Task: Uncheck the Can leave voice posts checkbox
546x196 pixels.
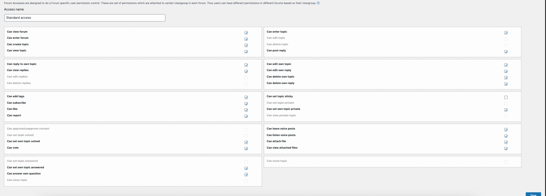Action: pos(506,130)
